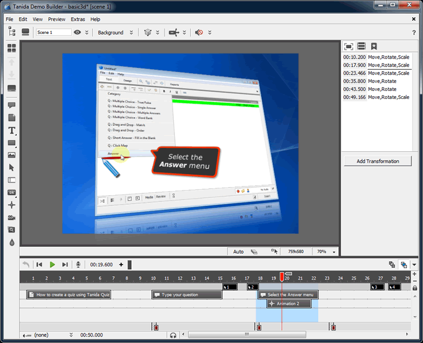Click the plus icon beside 00:19.600

(x=121, y=265)
